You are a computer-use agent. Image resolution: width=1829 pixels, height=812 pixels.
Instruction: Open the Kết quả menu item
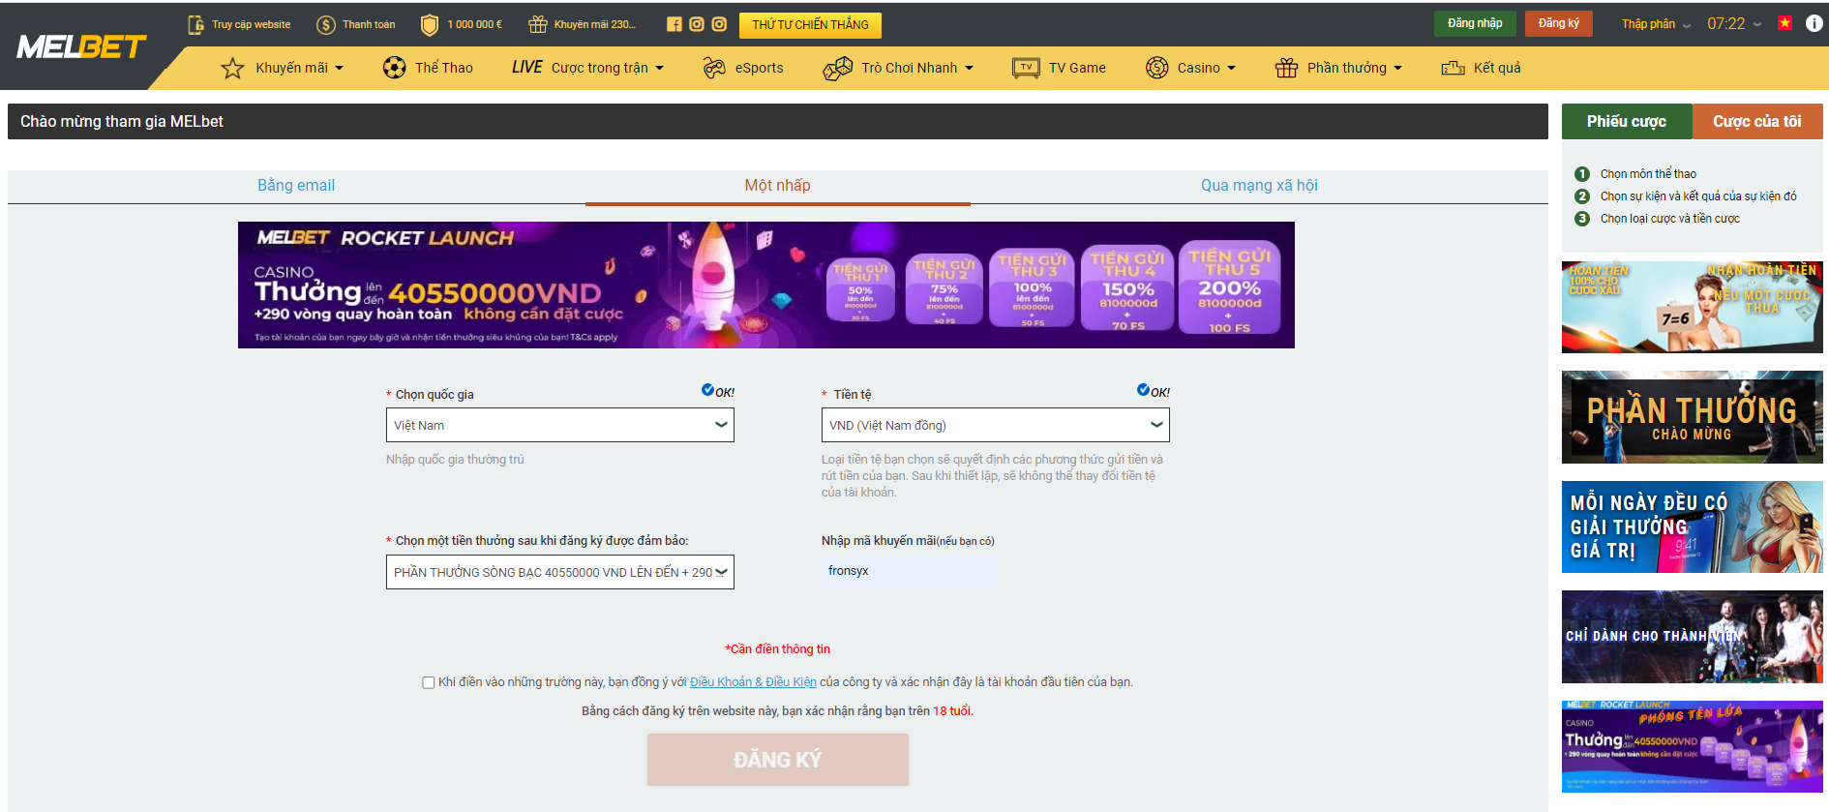coord(1497,68)
